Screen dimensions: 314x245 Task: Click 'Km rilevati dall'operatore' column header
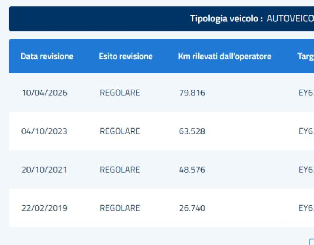point(225,56)
